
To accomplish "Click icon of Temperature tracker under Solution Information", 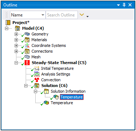I will 56,97.
